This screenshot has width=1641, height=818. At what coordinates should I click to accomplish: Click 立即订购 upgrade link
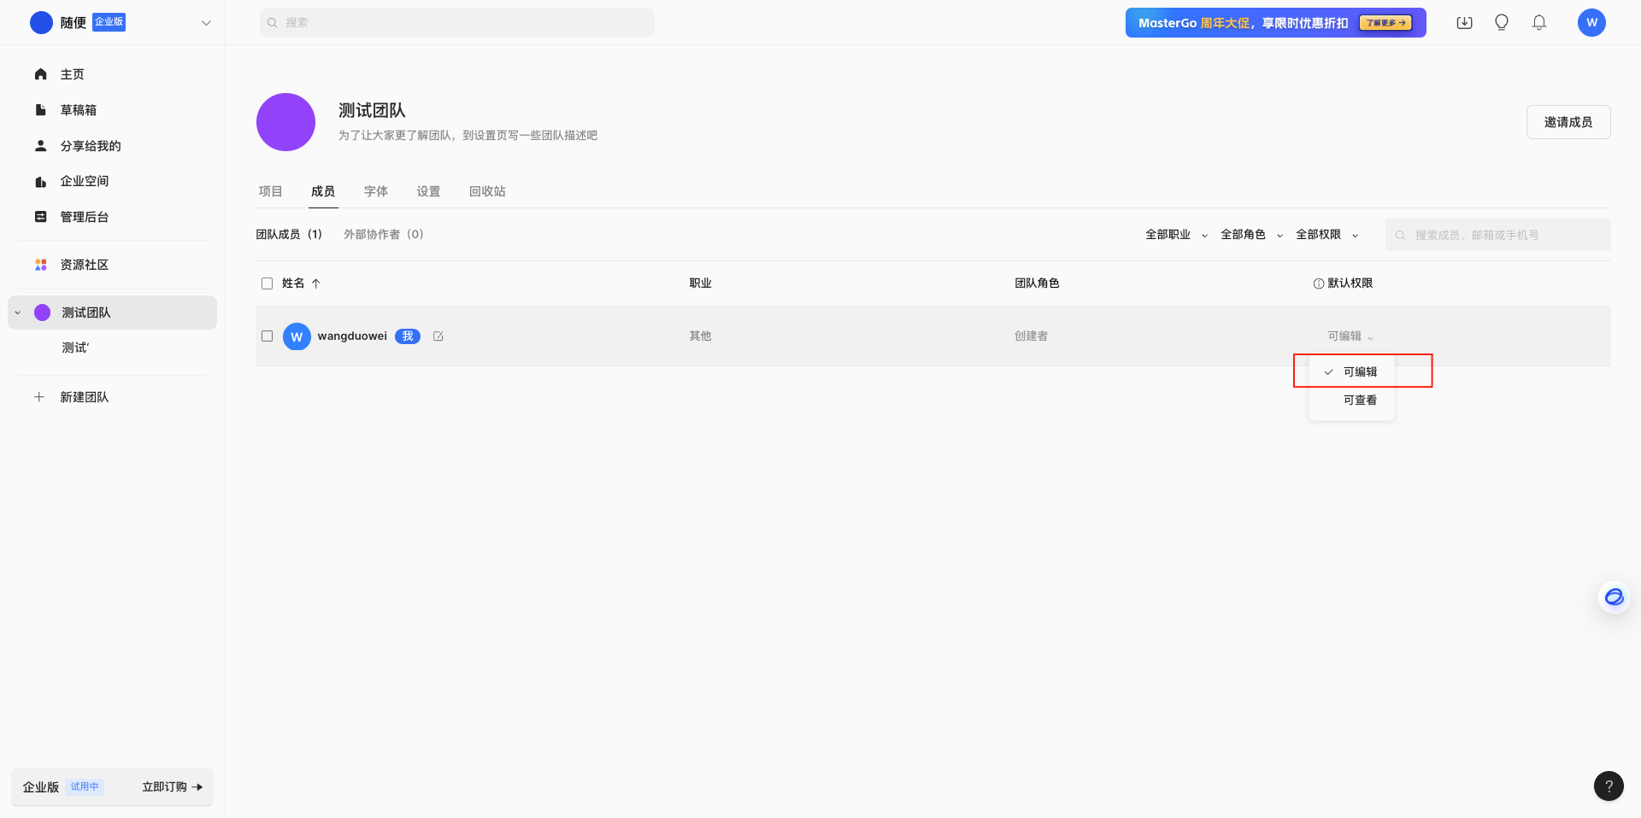172,786
